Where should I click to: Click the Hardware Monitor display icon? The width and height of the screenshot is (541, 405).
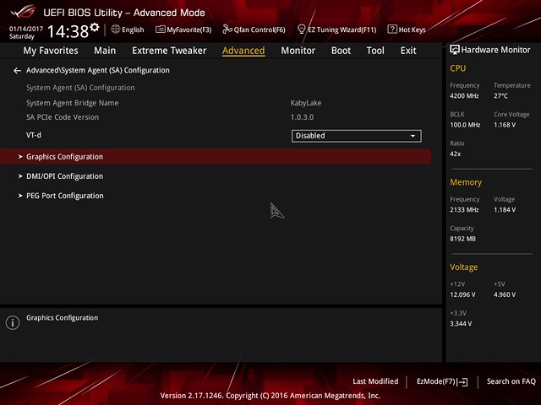tap(456, 51)
